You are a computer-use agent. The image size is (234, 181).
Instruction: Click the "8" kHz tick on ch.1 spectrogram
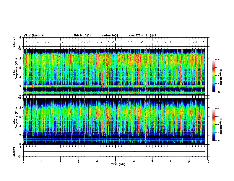pyautogui.click(x=20, y=59)
